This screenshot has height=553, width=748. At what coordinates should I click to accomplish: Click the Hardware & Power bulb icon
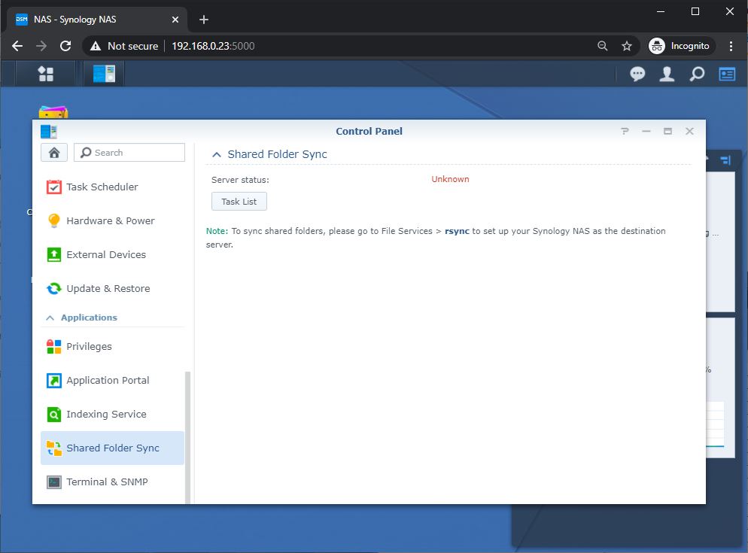54,221
